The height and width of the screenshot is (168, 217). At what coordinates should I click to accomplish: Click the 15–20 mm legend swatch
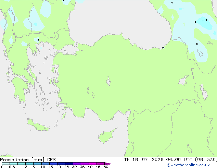[x=53, y=164]
